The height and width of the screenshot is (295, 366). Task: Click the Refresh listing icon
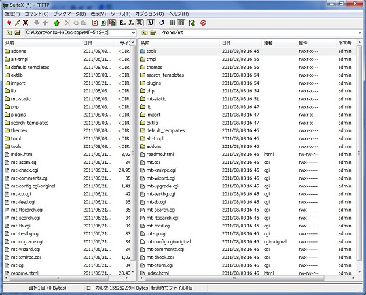coord(162,23)
